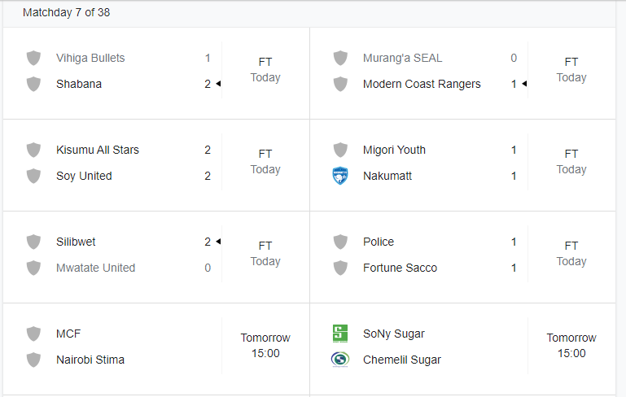Click the Nairobi Stima team name
626x397 pixels.
click(x=90, y=360)
